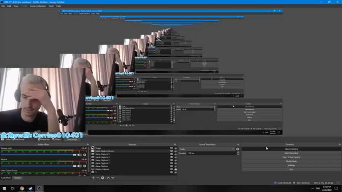Hide Game Capture 5 source
This screenshot has width=342, height=192.
171,154
